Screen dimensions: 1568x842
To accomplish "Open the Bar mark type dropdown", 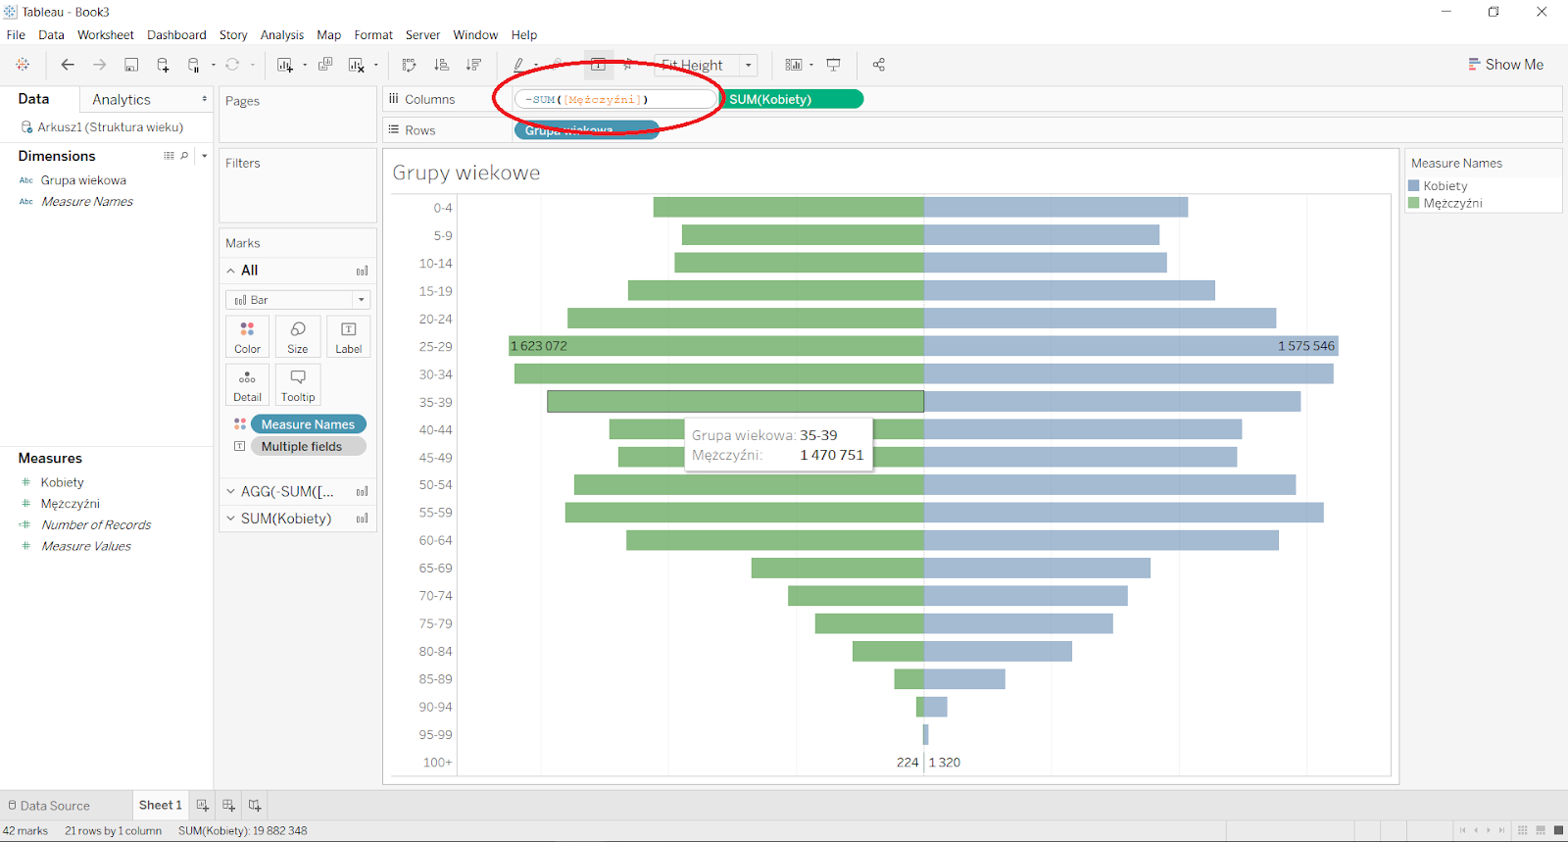I will (x=361, y=300).
